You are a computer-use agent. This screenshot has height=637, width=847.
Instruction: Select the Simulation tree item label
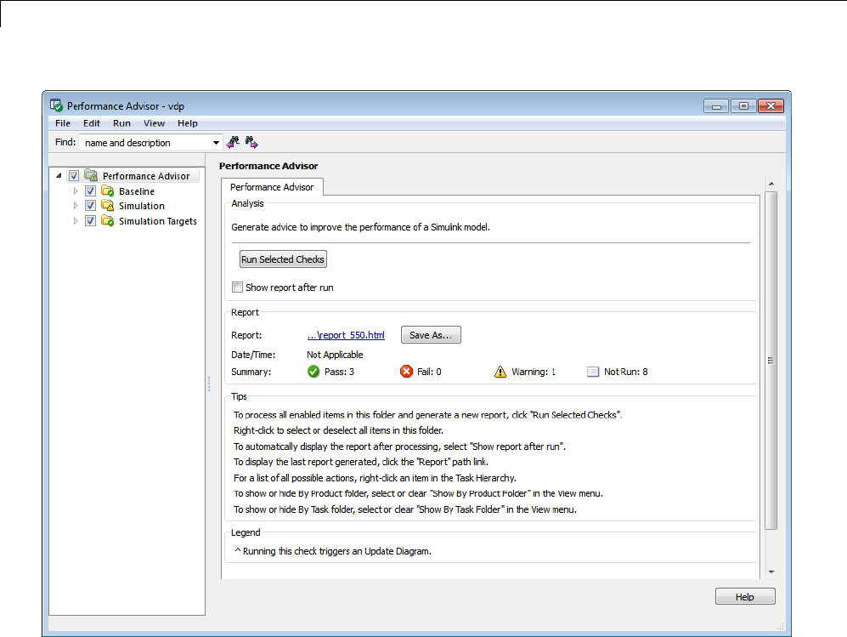pos(142,206)
